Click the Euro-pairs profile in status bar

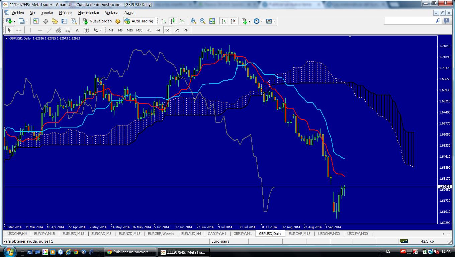[x=220, y=241]
